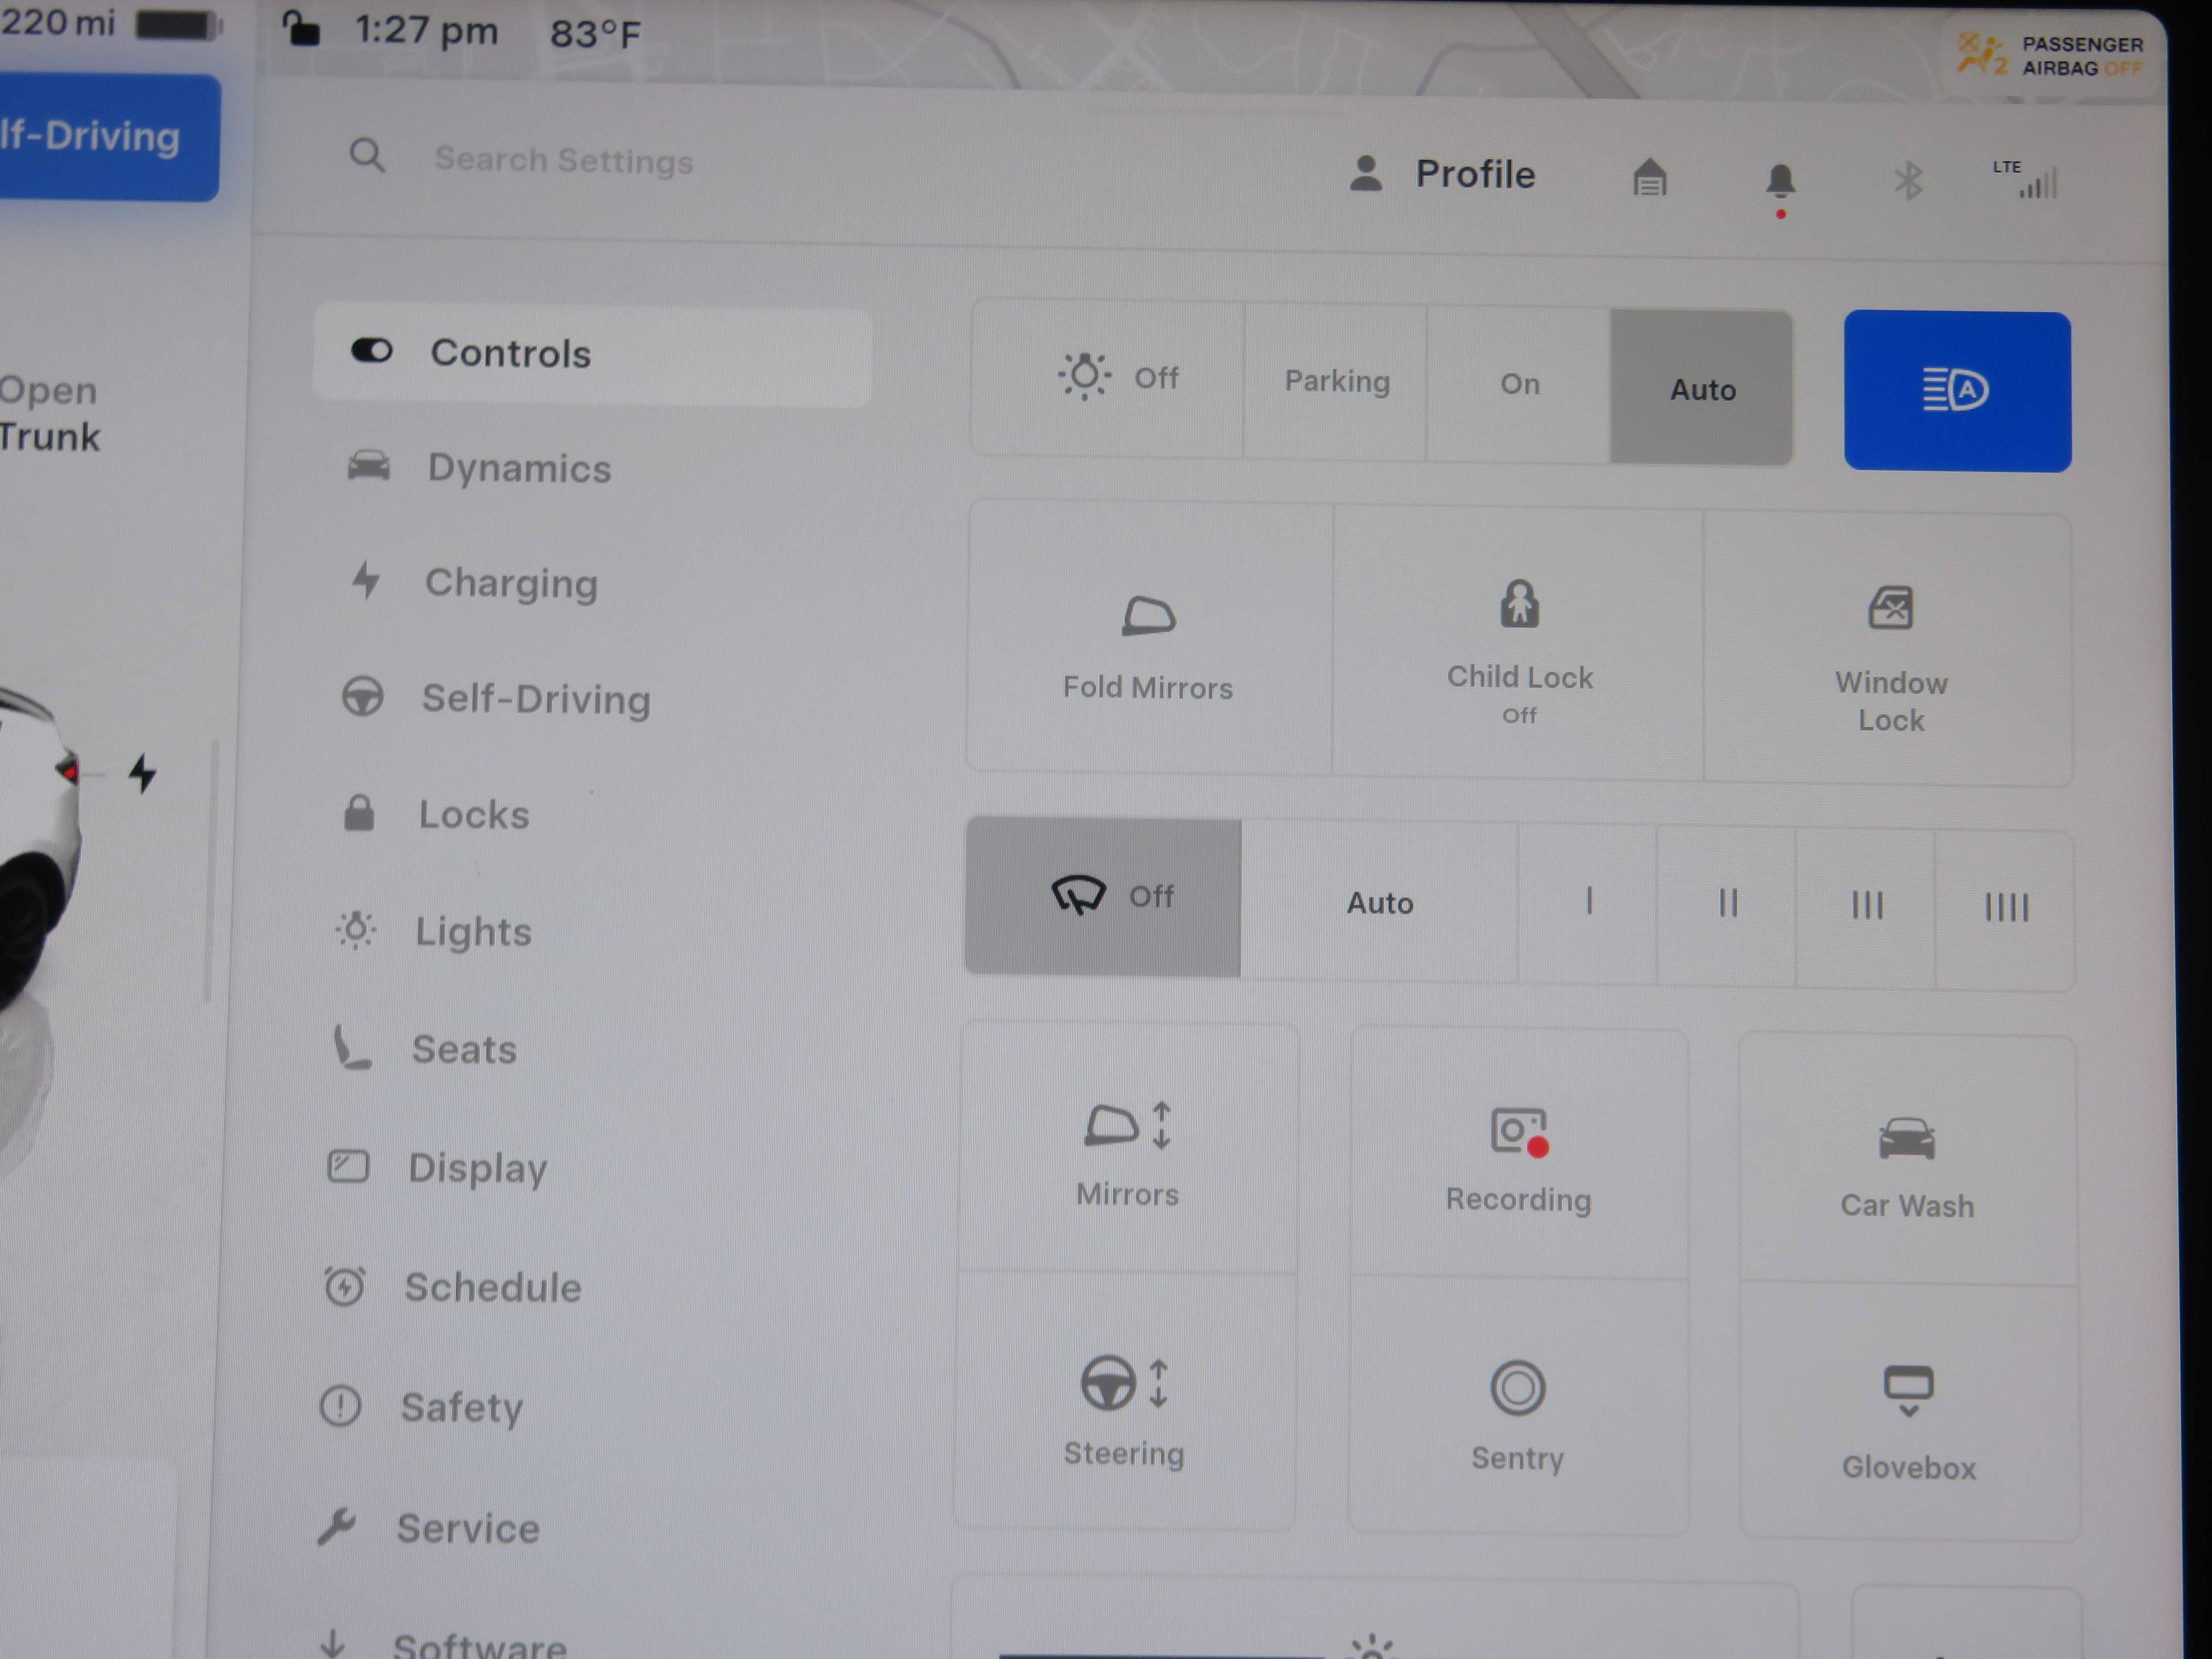This screenshot has width=2212, height=1659.
Task: Go to Self-Driving settings
Action: click(x=496, y=698)
